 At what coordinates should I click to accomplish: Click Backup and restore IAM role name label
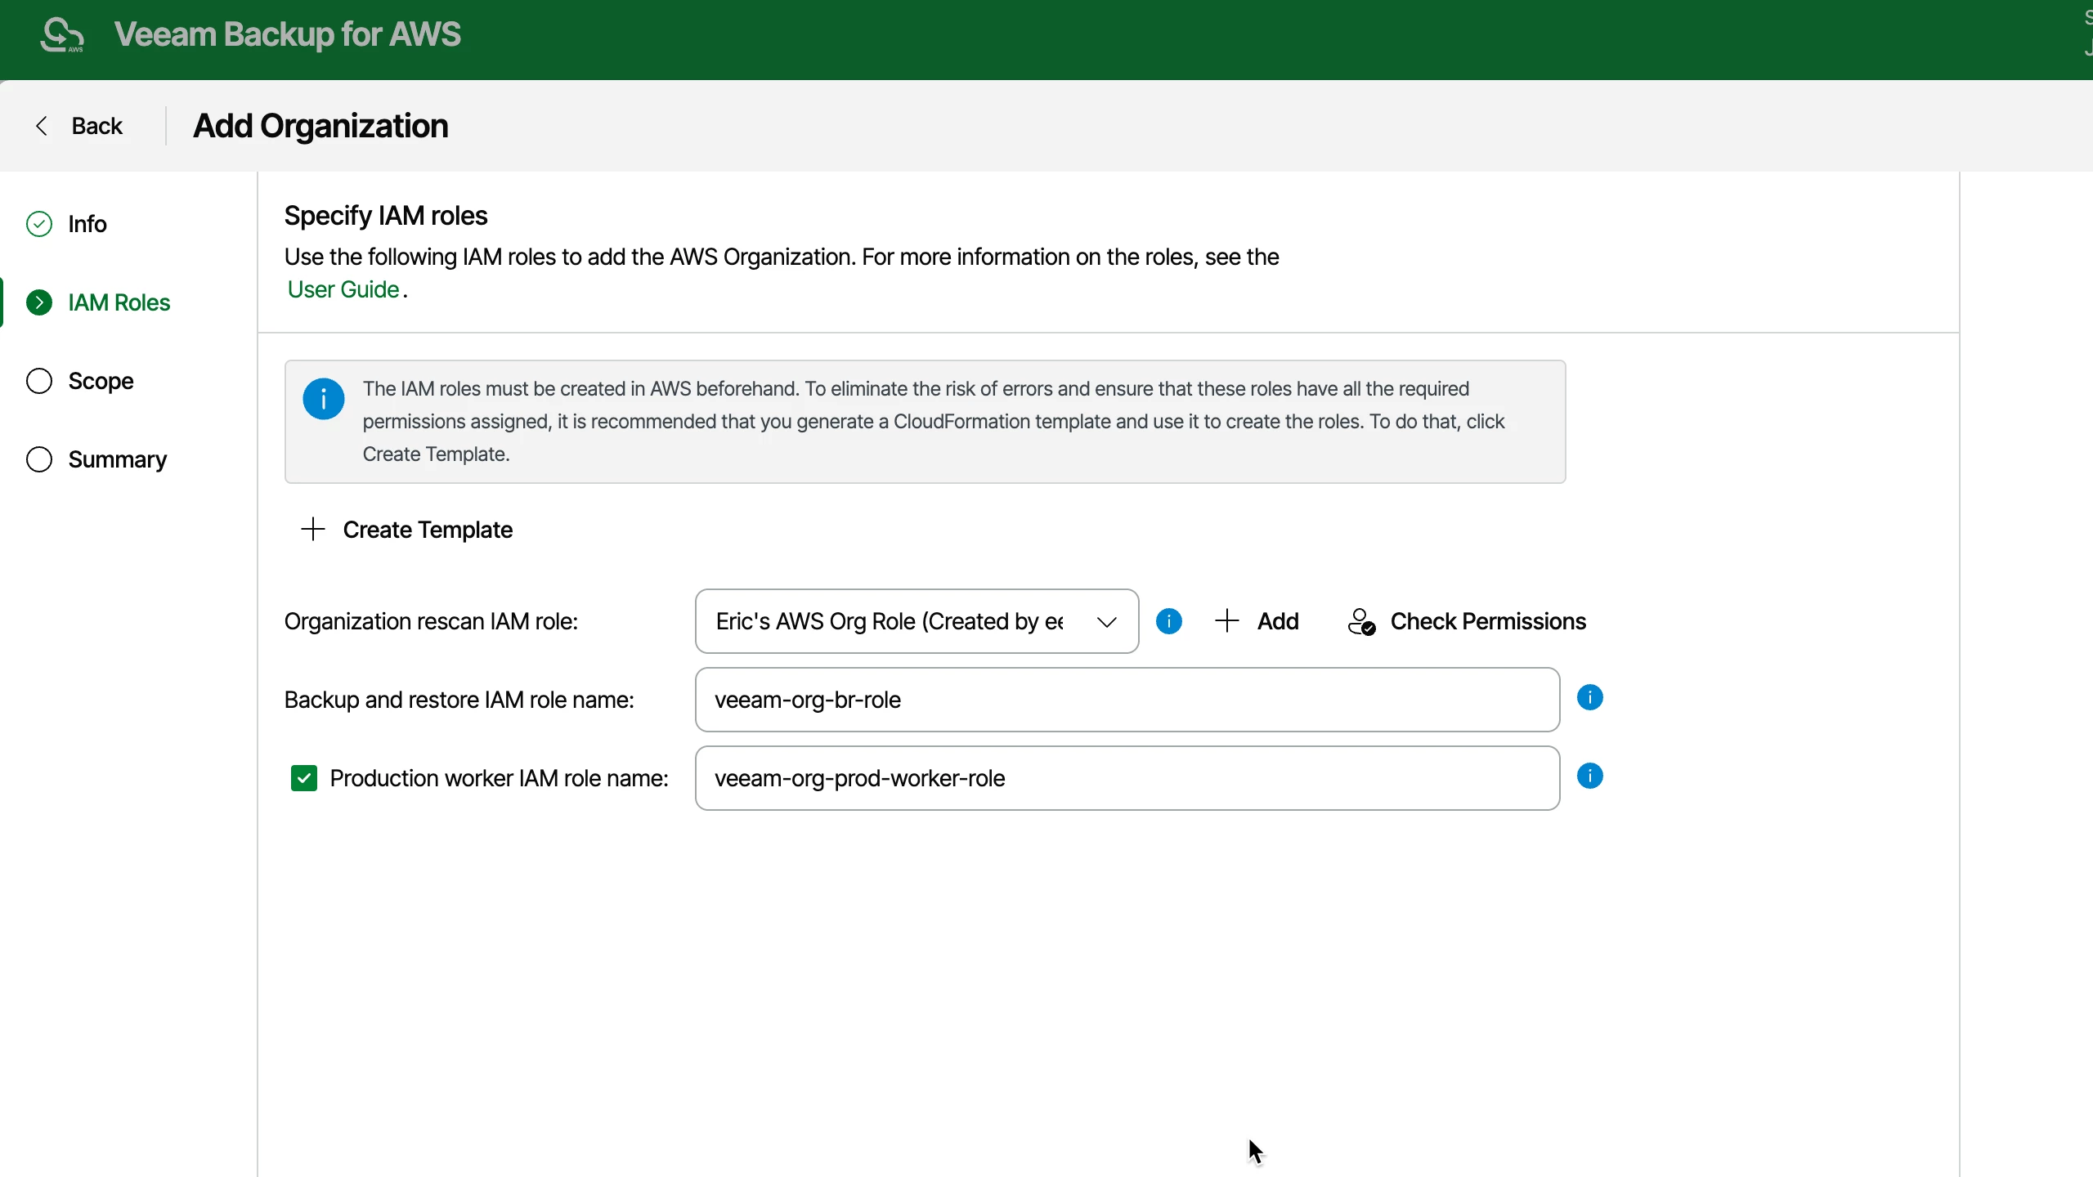pyautogui.click(x=459, y=700)
